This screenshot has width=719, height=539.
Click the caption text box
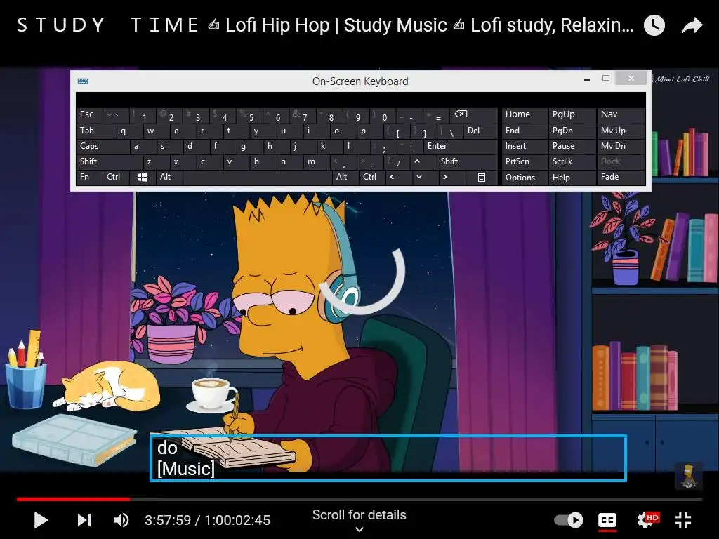[388, 458]
